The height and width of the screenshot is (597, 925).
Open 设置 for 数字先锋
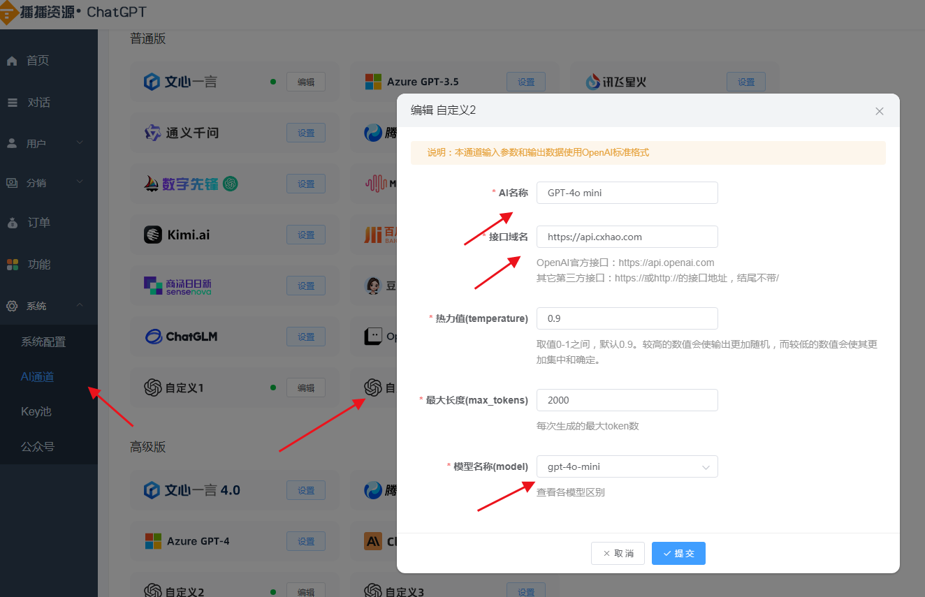click(x=306, y=184)
